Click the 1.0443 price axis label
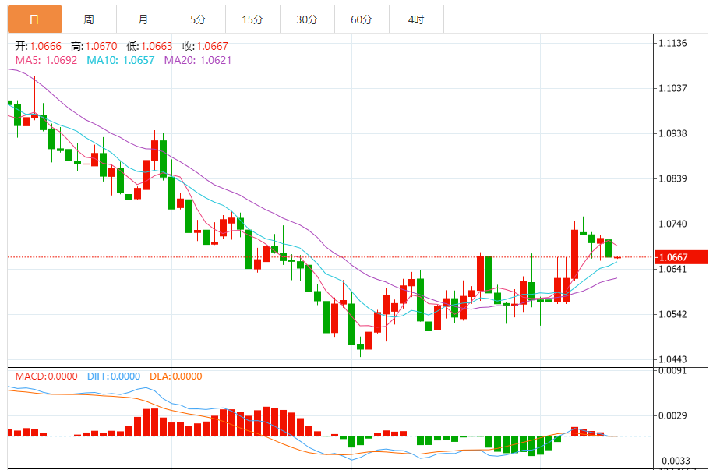Image resolution: width=713 pixels, height=470 pixels. pyautogui.click(x=673, y=359)
